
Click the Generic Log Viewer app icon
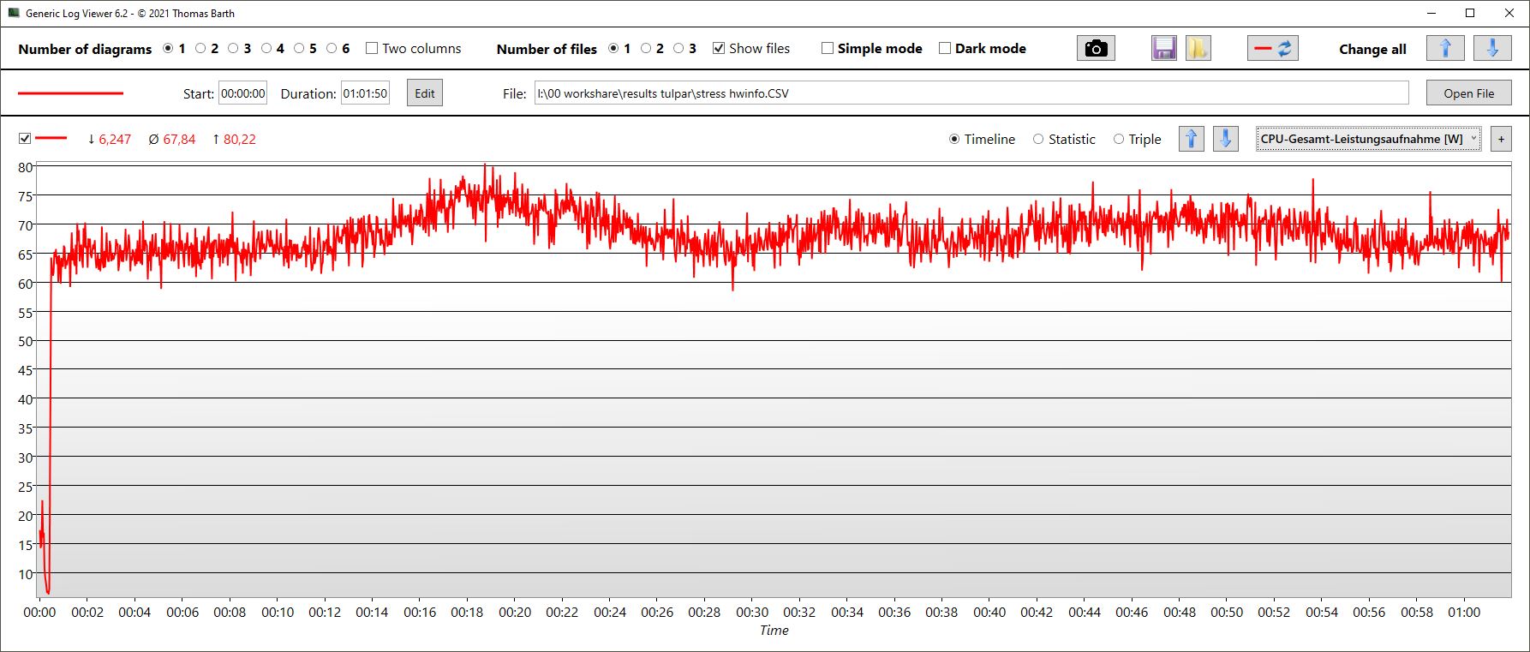tap(13, 13)
